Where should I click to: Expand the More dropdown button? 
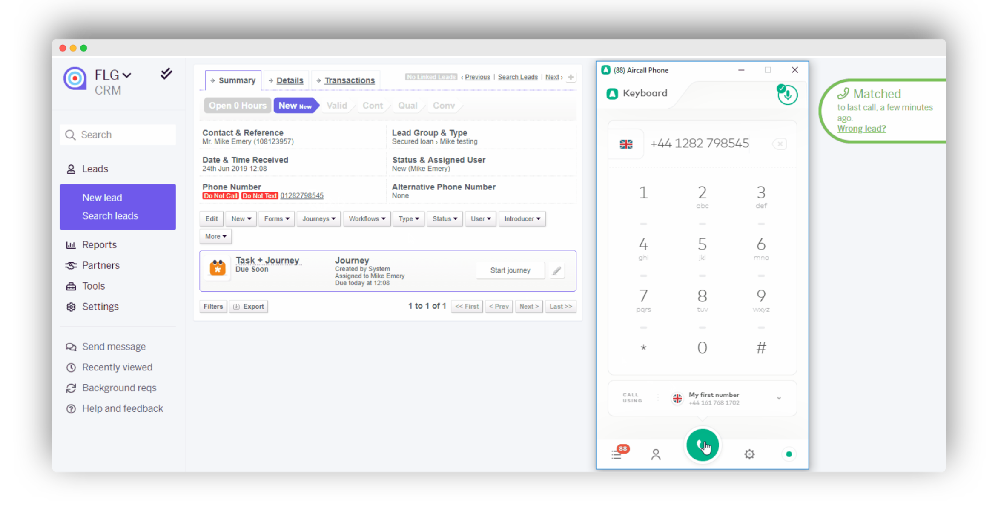(215, 236)
